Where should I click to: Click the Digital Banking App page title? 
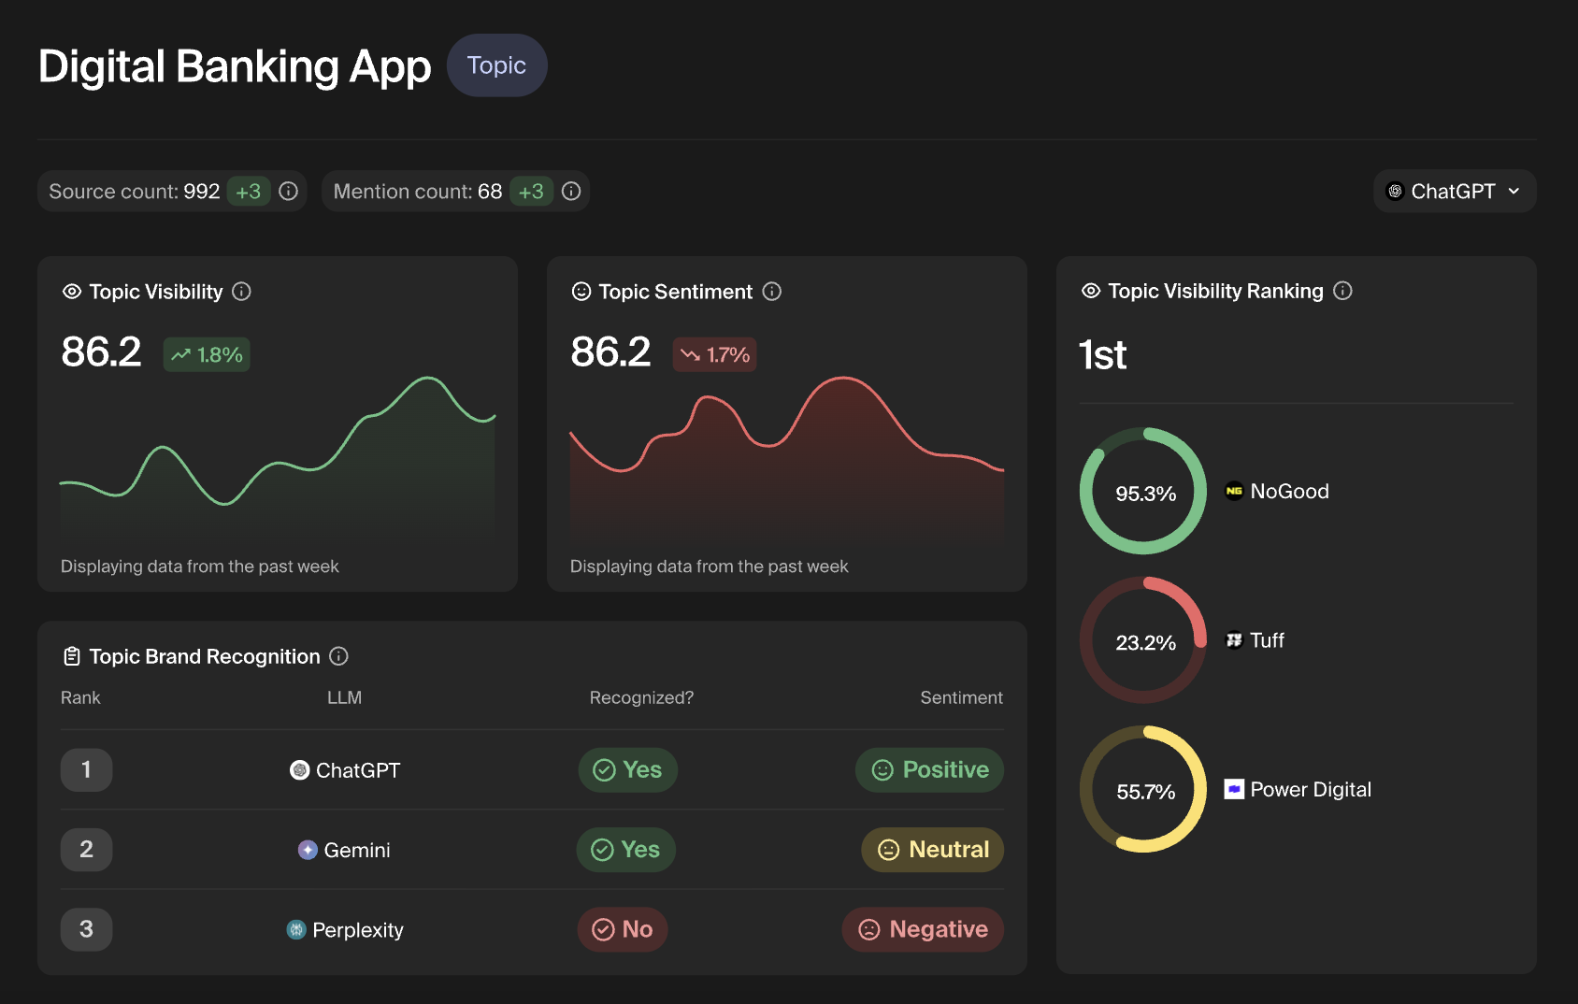[x=235, y=66]
